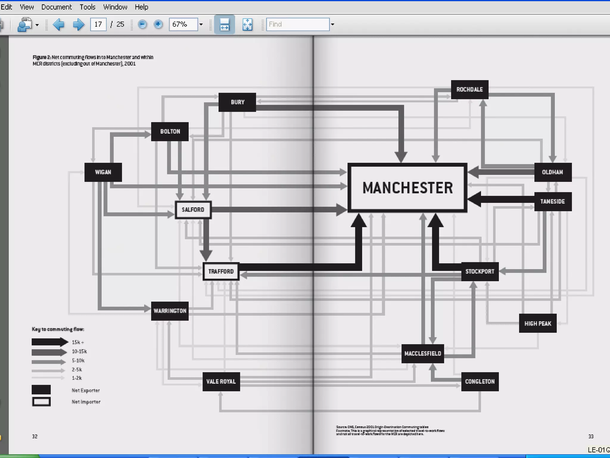Screen dimensions: 610x458
Task: Toggle the Fit Width scrolling mode
Action: click(224, 24)
